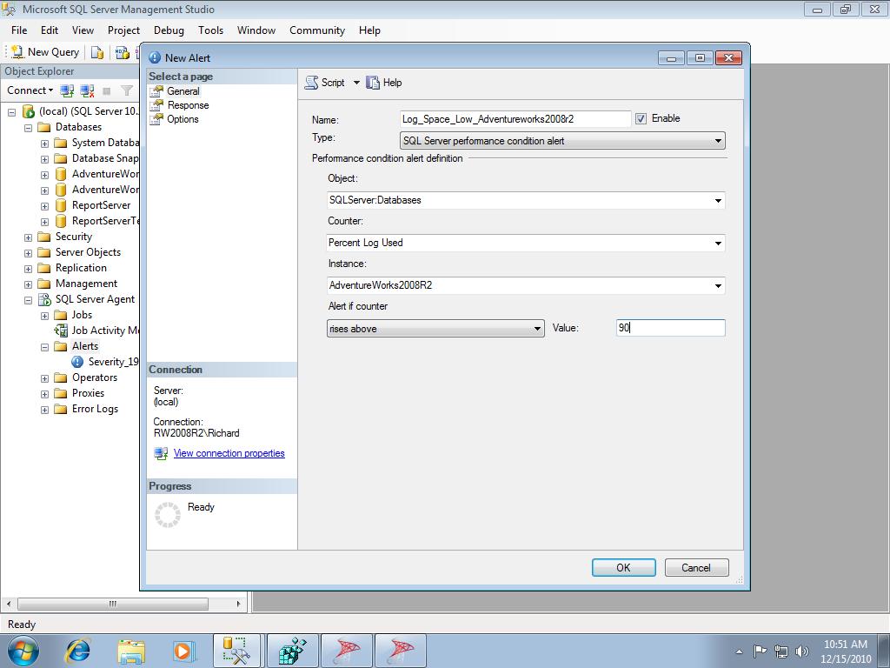Open Windows Media Player from taskbar
This screenshot has height=668, width=890.
(x=184, y=651)
